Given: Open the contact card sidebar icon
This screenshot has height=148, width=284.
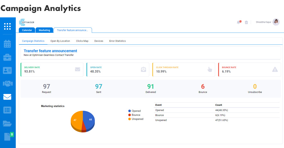Looking at the screenshot, I should coord(7,70).
